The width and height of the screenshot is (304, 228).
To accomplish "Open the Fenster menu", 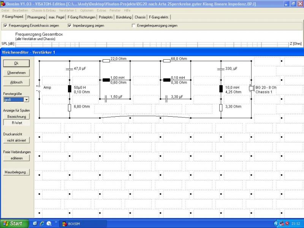I will tap(115, 11).
